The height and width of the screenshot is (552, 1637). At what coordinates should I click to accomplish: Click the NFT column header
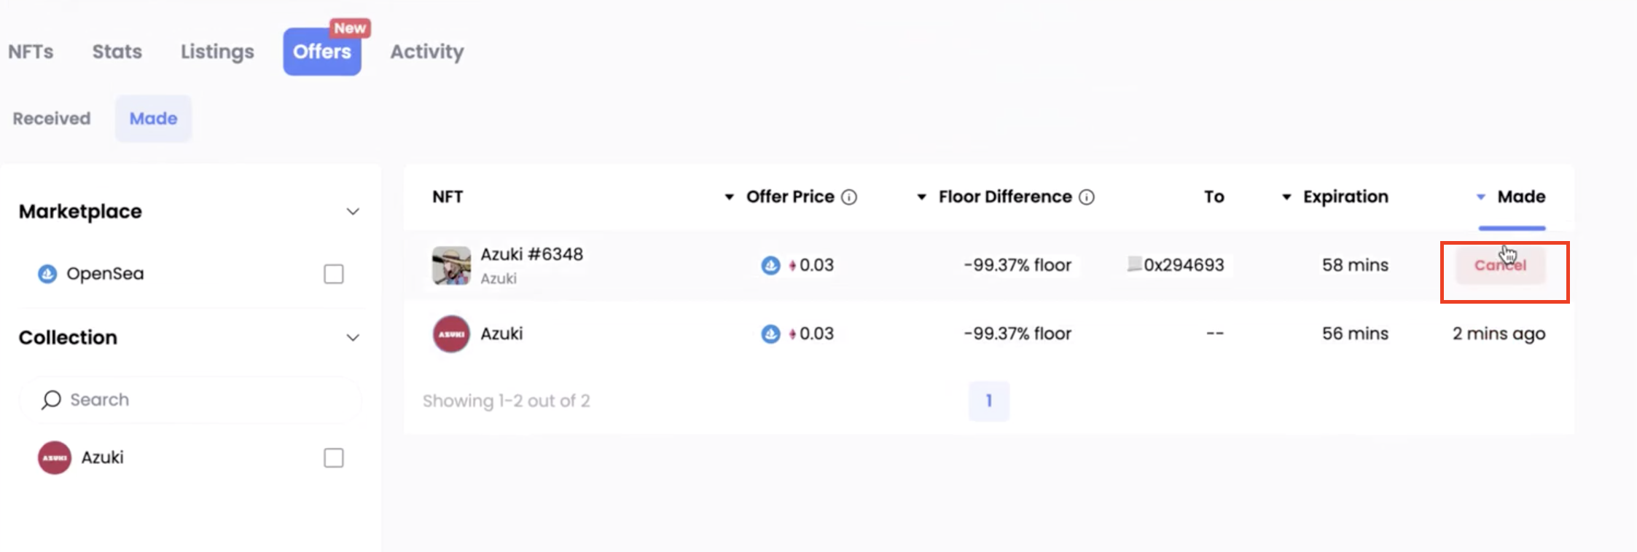point(448,197)
